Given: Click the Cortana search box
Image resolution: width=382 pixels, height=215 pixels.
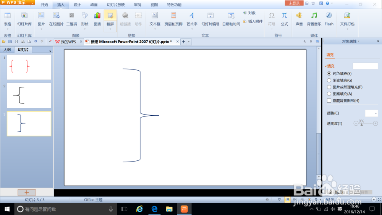Looking at the screenshot, I should pos(65,209).
